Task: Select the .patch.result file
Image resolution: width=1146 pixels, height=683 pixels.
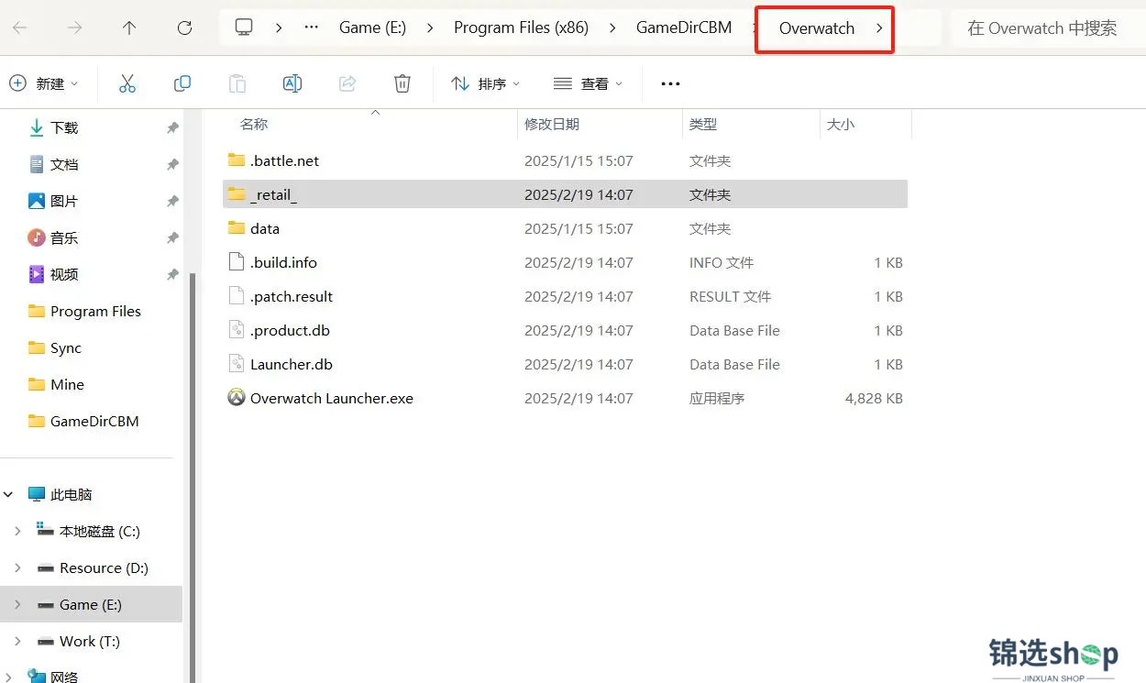Action: coord(565,296)
